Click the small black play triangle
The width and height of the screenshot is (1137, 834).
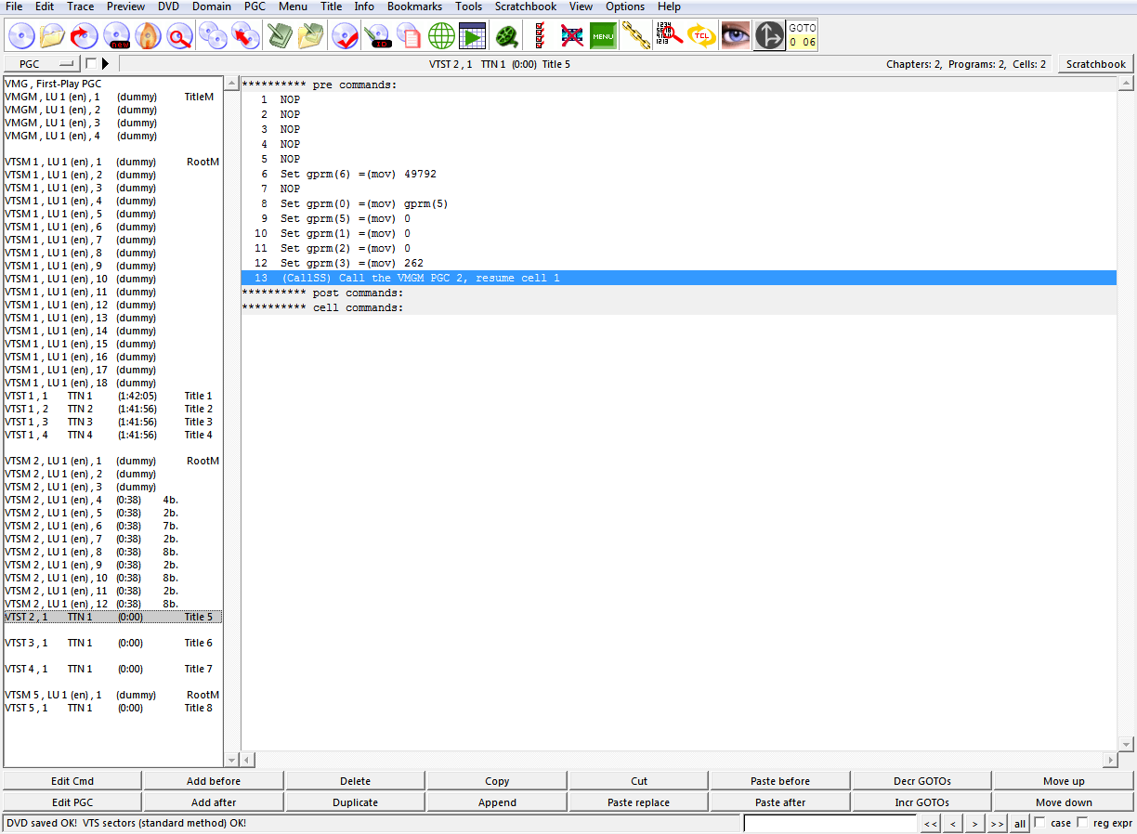[105, 64]
